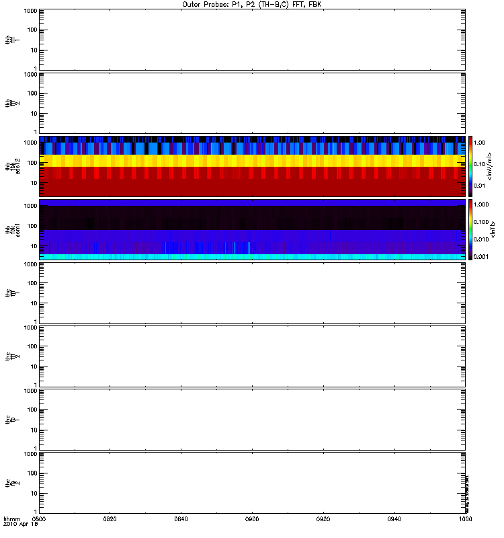Click the '0820' time axis label

110,518
